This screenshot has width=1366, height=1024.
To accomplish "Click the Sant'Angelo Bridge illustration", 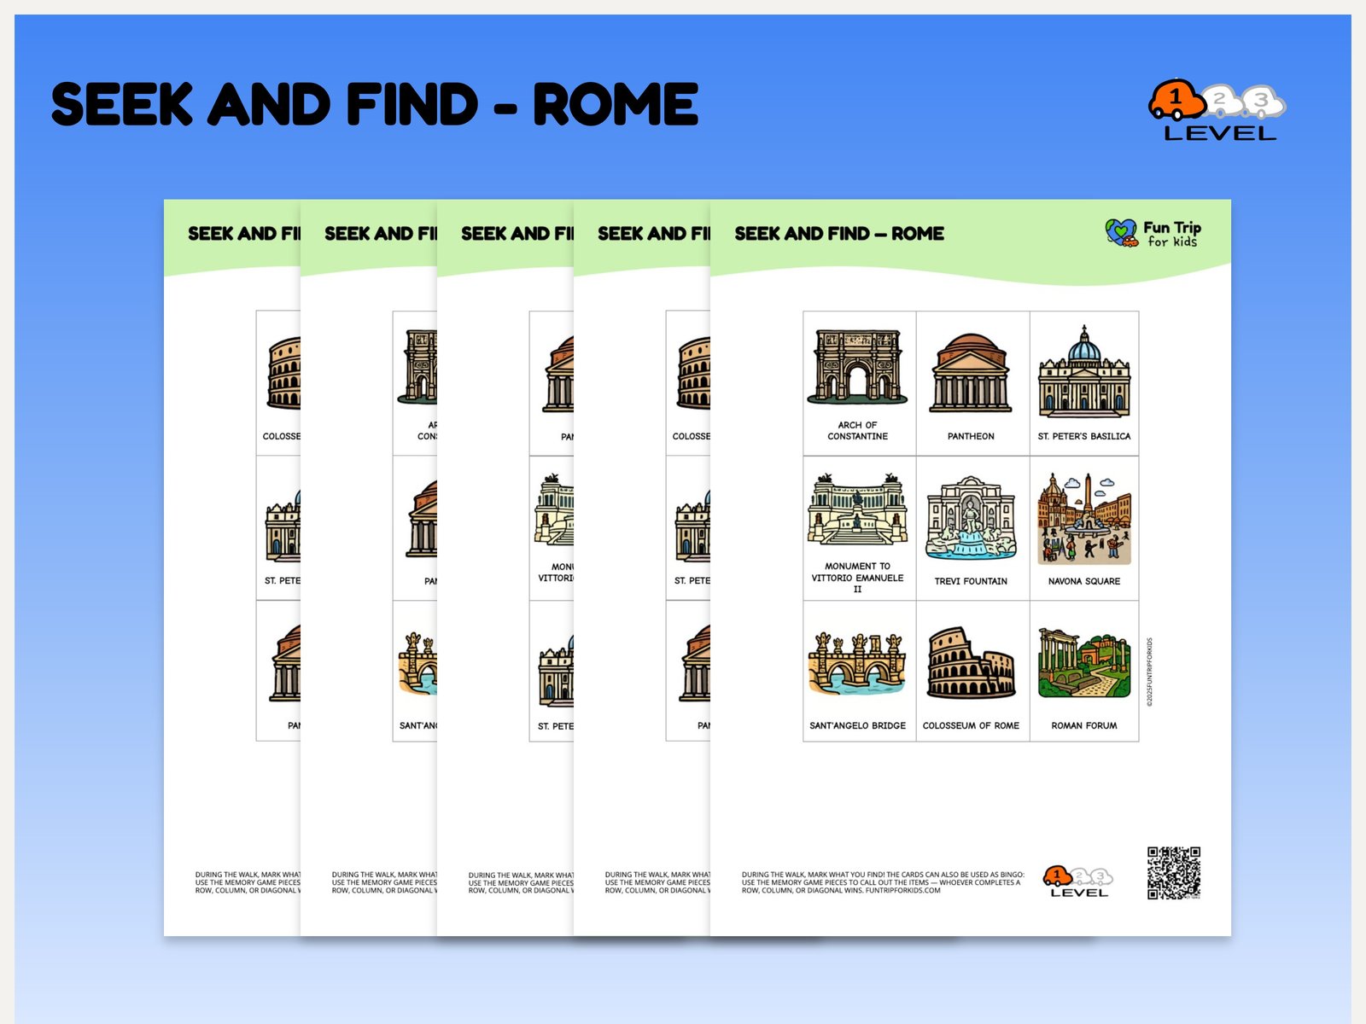I will tap(856, 661).
